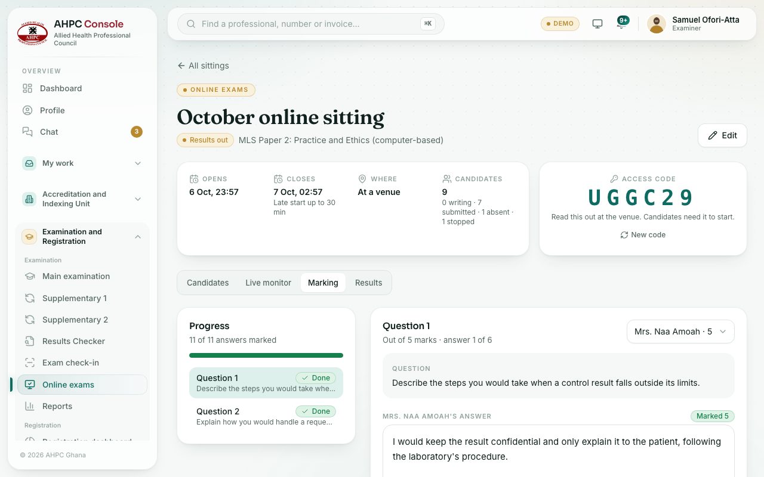The image size is (764, 477).
Task: Click Mrs. Naa Amoah's answer text box
Action: tap(559, 451)
